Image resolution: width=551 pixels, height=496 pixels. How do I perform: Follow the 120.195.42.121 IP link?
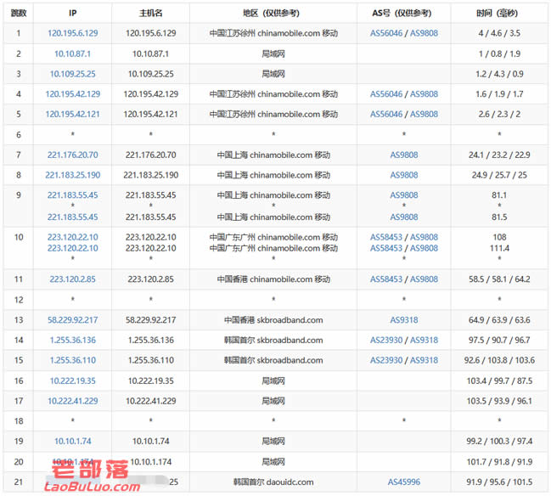point(73,115)
